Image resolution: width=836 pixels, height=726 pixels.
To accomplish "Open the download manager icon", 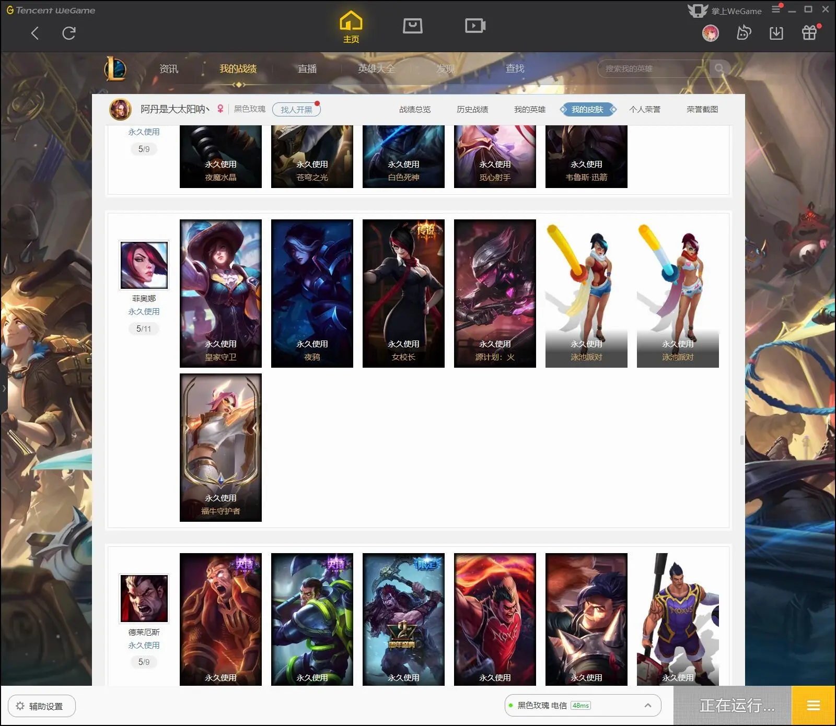I will pos(776,33).
